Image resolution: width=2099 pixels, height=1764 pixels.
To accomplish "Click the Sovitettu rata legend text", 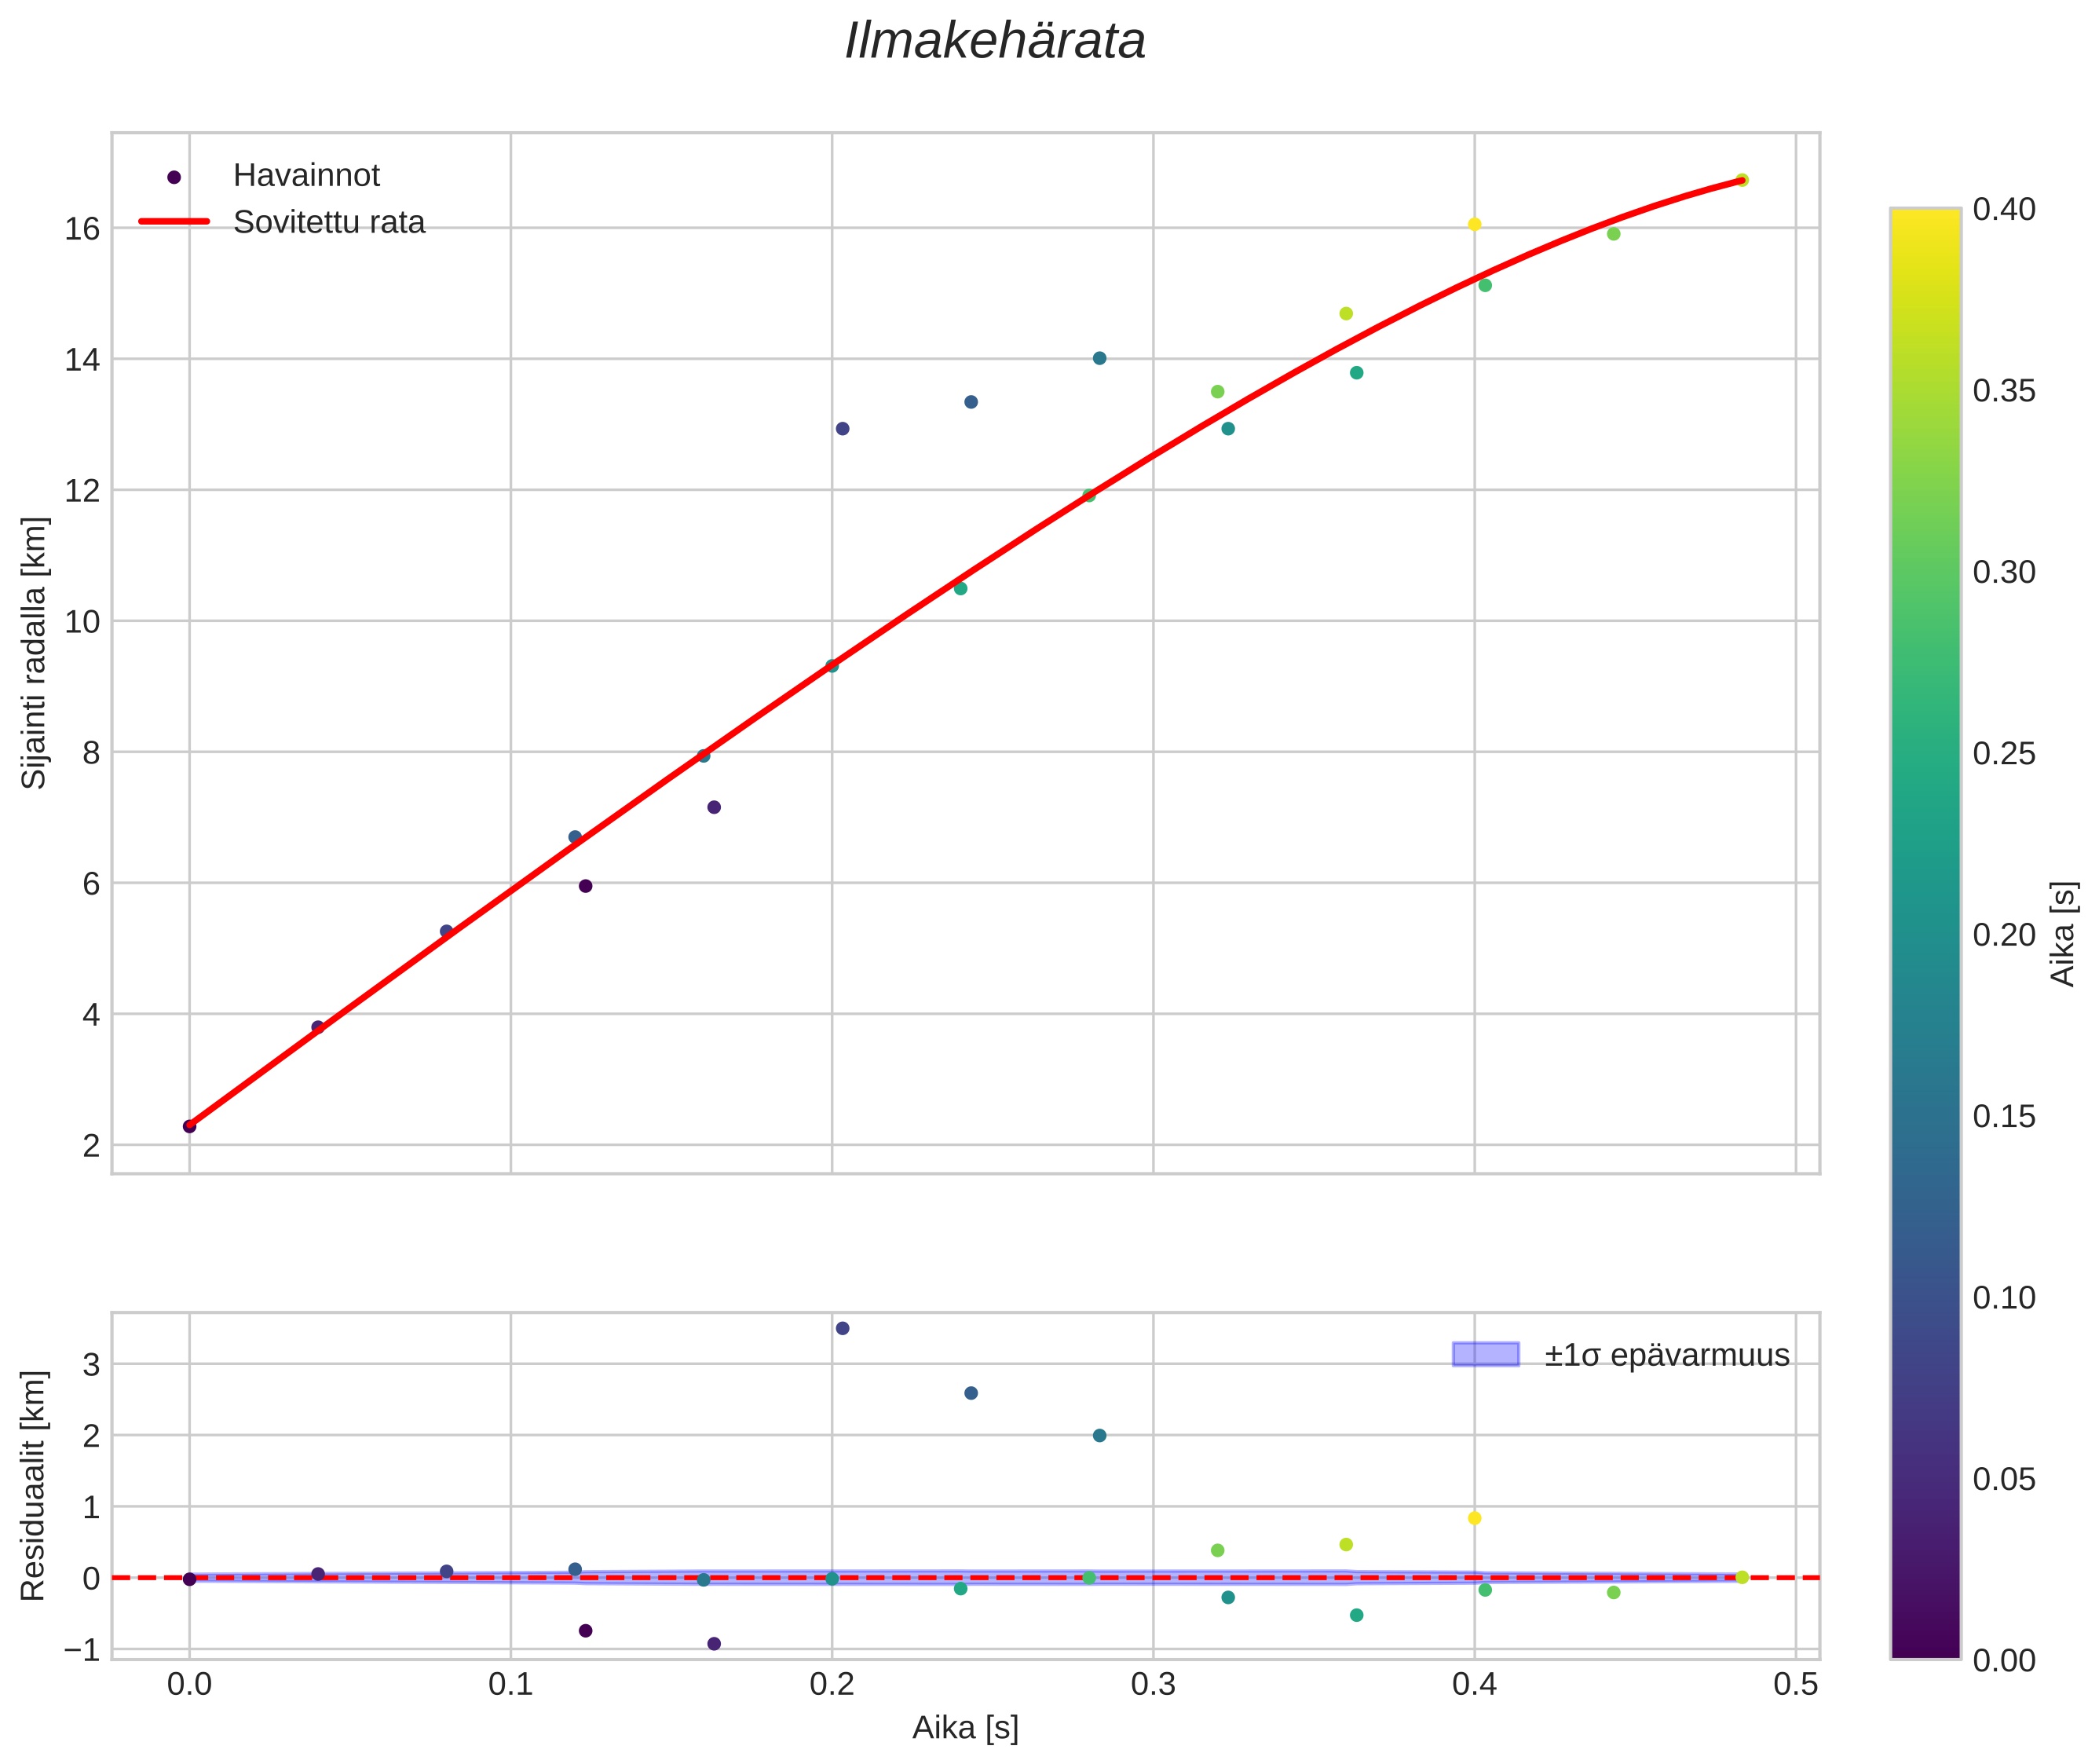I will point(329,222).
